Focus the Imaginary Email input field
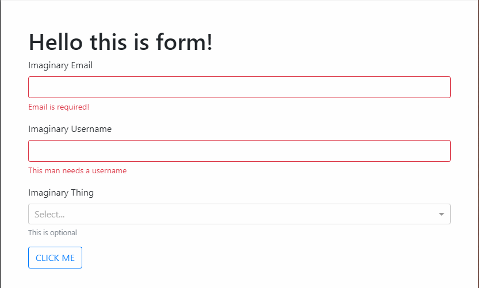Image resolution: width=479 pixels, height=288 pixels. pos(239,87)
